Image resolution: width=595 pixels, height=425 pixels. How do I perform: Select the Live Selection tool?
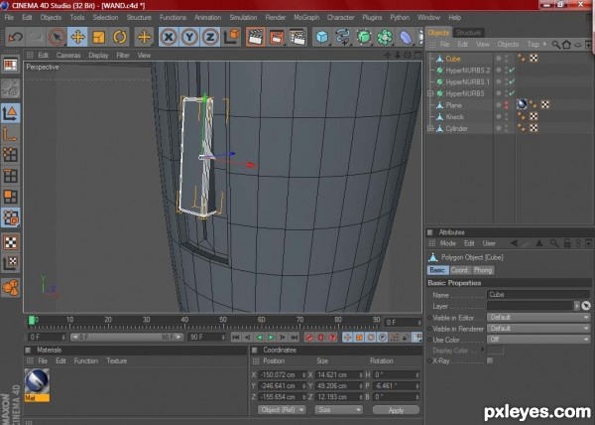click(x=57, y=37)
